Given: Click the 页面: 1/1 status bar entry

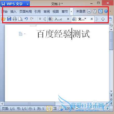Looking at the screenshot, I should click(8, 109).
